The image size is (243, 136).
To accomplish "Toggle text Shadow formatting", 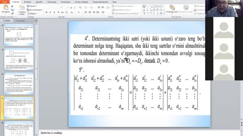I will (58, 12).
